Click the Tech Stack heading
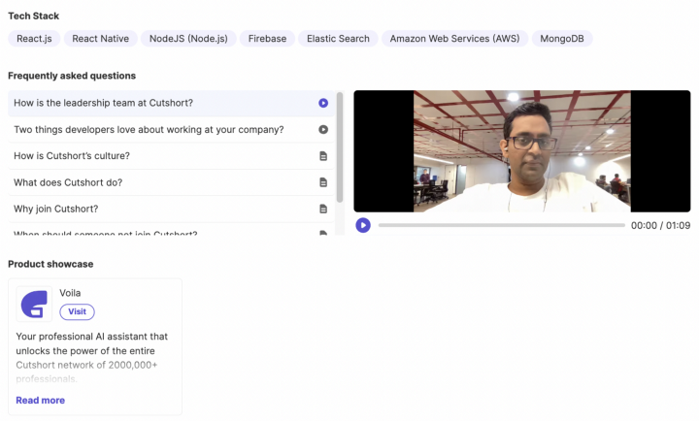 coord(33,16)
